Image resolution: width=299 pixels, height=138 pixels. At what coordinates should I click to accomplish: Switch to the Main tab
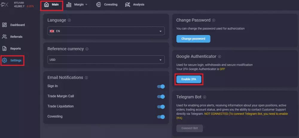tap(51, 5)
